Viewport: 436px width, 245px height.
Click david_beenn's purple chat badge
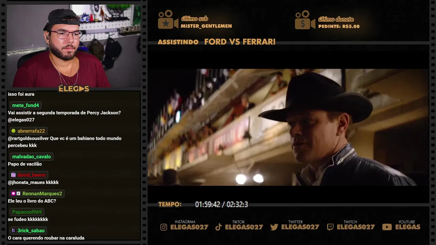[13, 175]
